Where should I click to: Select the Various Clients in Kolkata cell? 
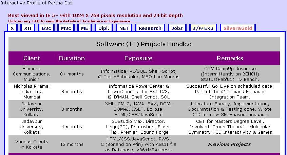coord(32,144)
